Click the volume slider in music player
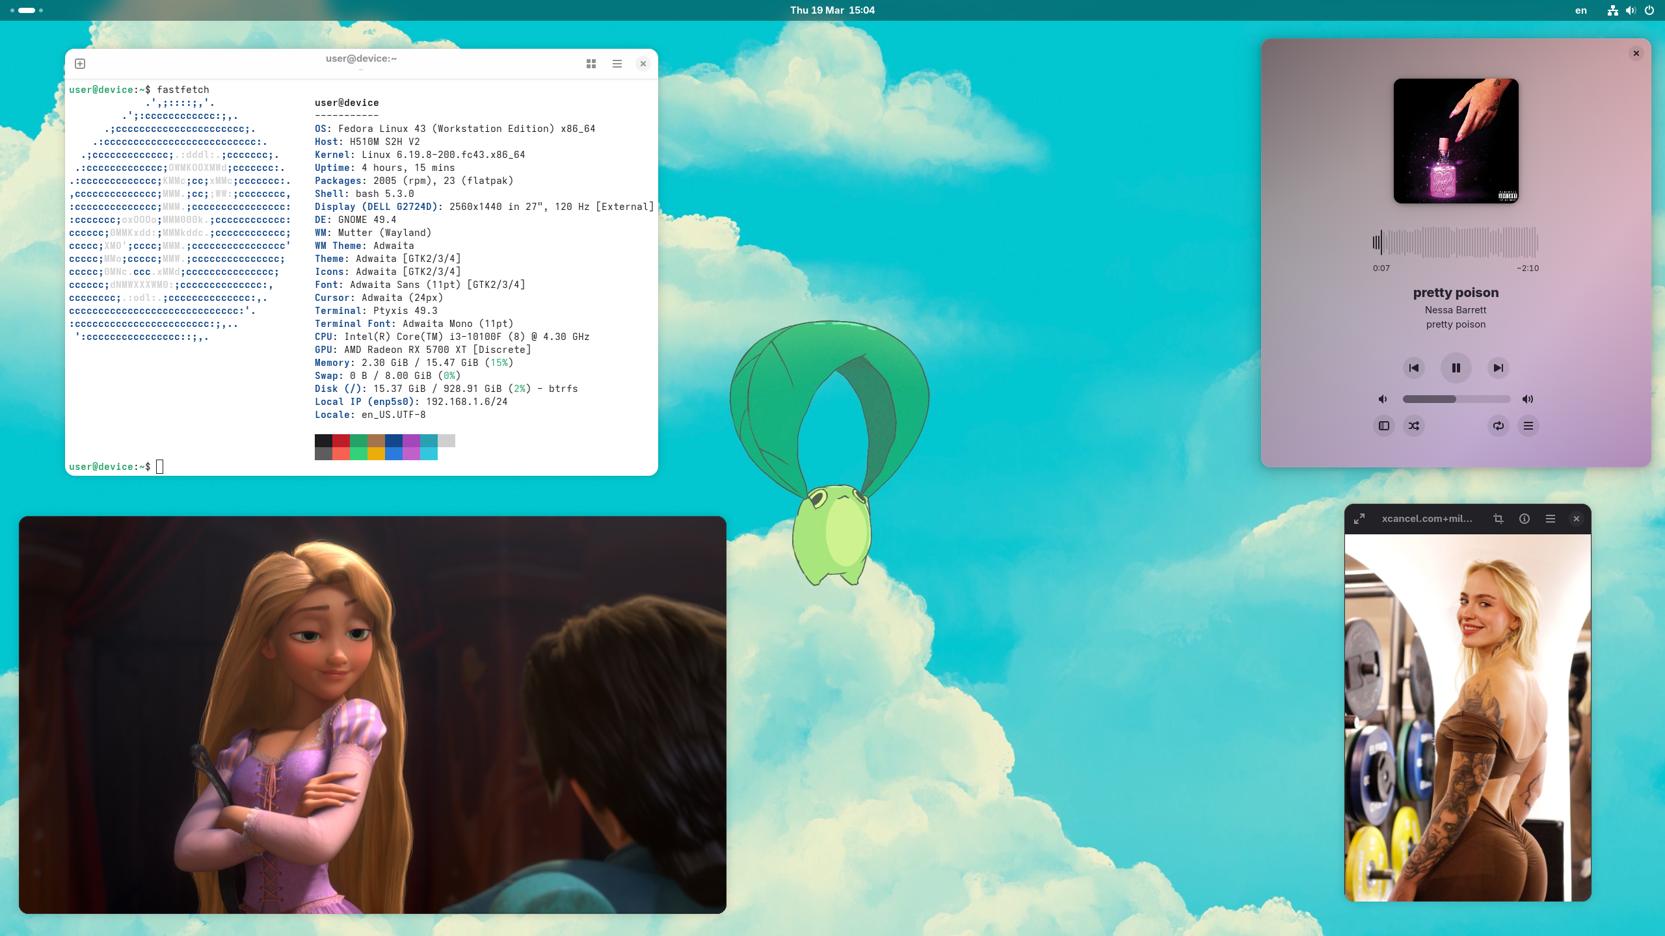 click(x=1456, y=399)
